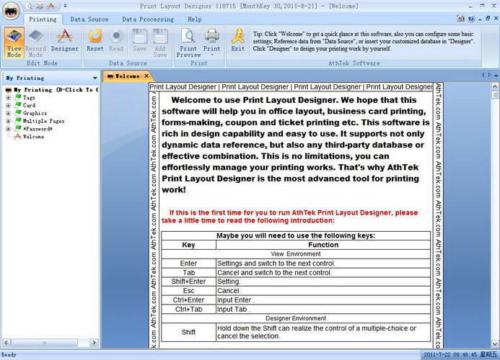This screenshot has width=500, height=360.
Task: Open the dropdown arrow under Print
Action: [x=211, y=55]
